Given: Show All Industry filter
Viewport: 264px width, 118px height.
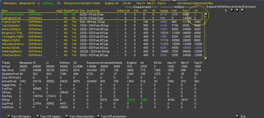Looking at the screenshot, I should pyautogui.click(x=10, y=3).
